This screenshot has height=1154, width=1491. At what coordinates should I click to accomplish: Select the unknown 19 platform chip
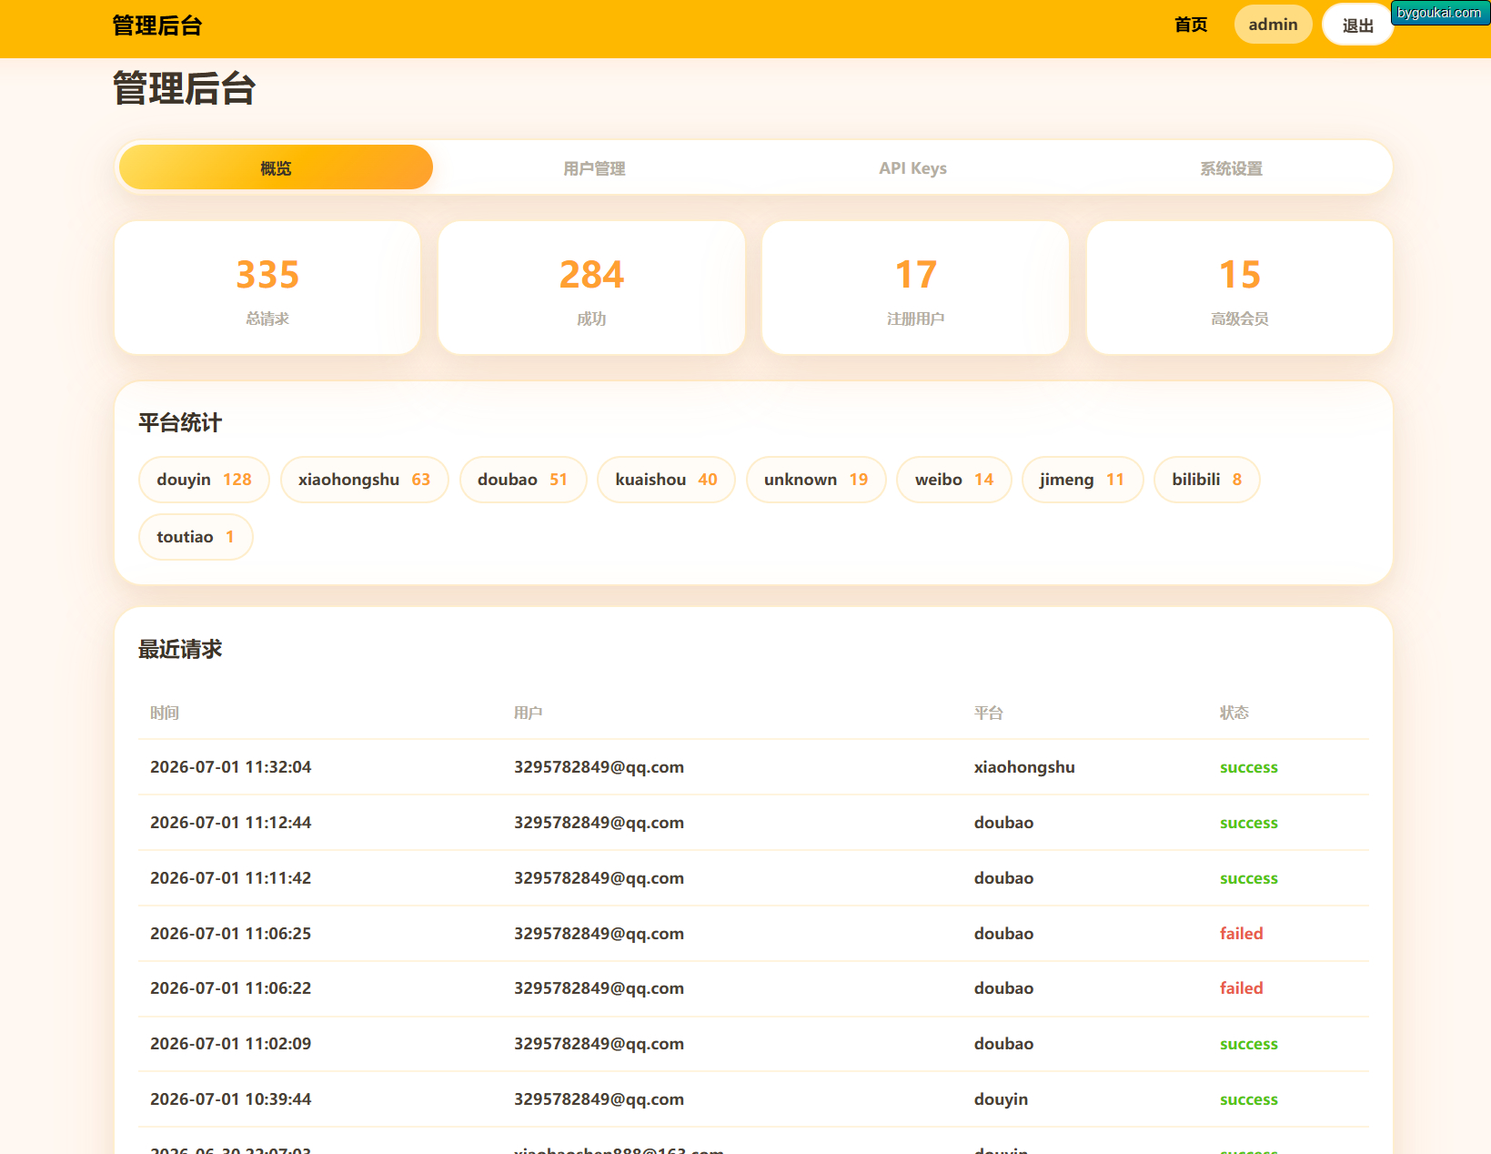[x=816, y=480]
